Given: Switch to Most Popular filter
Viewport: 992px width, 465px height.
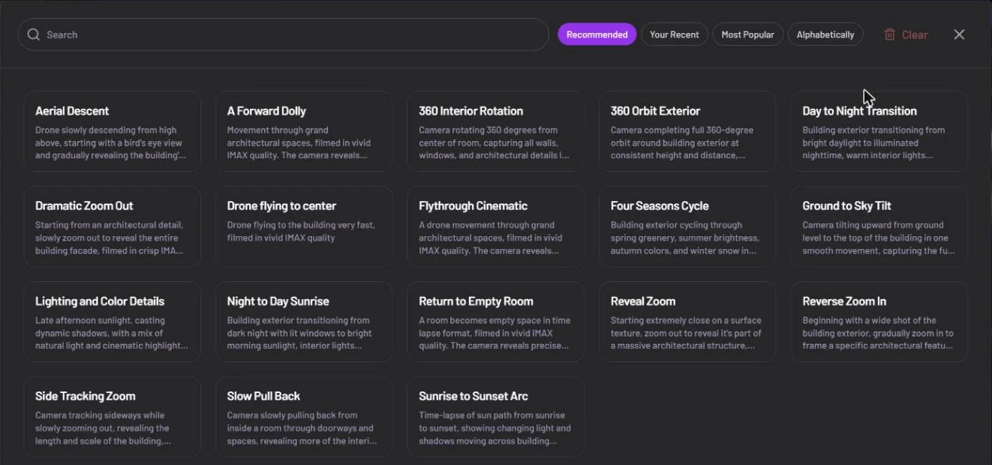Looking at the screenshot, I should pos(747,34).
